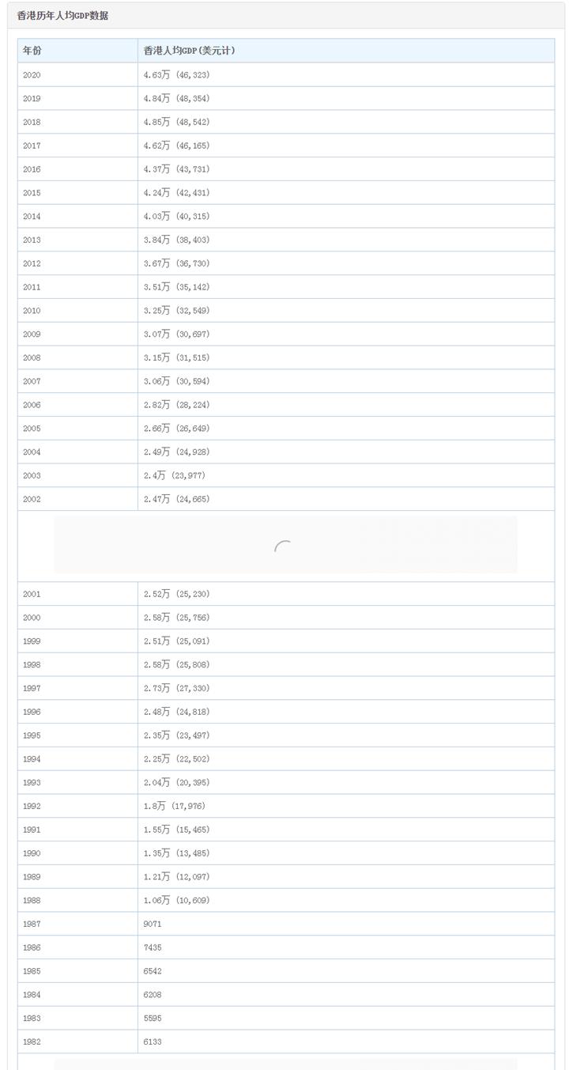
Task: Select the 2018 year cell
Action: point(32,122)
